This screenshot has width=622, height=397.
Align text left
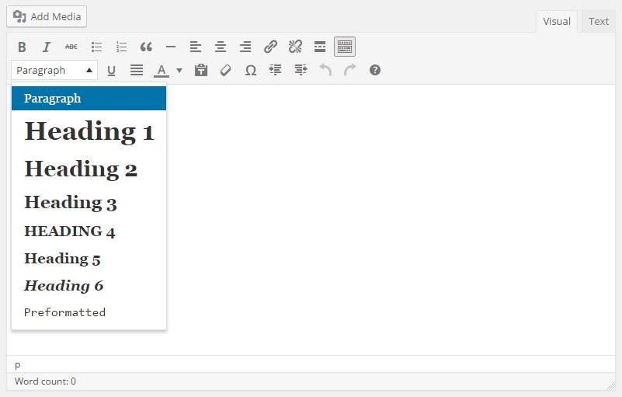tap(196, 47)
